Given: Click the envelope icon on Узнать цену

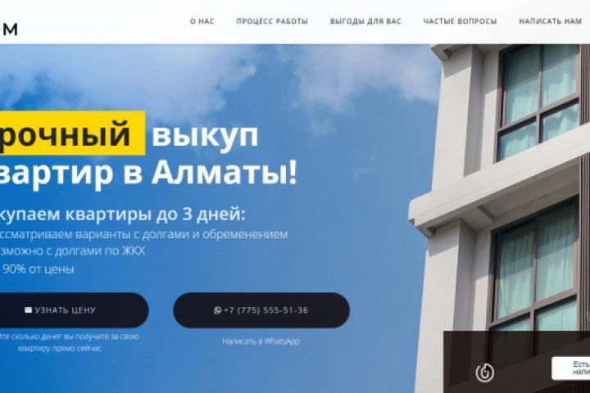Looking at the screenshot, I should pos(28,309).
